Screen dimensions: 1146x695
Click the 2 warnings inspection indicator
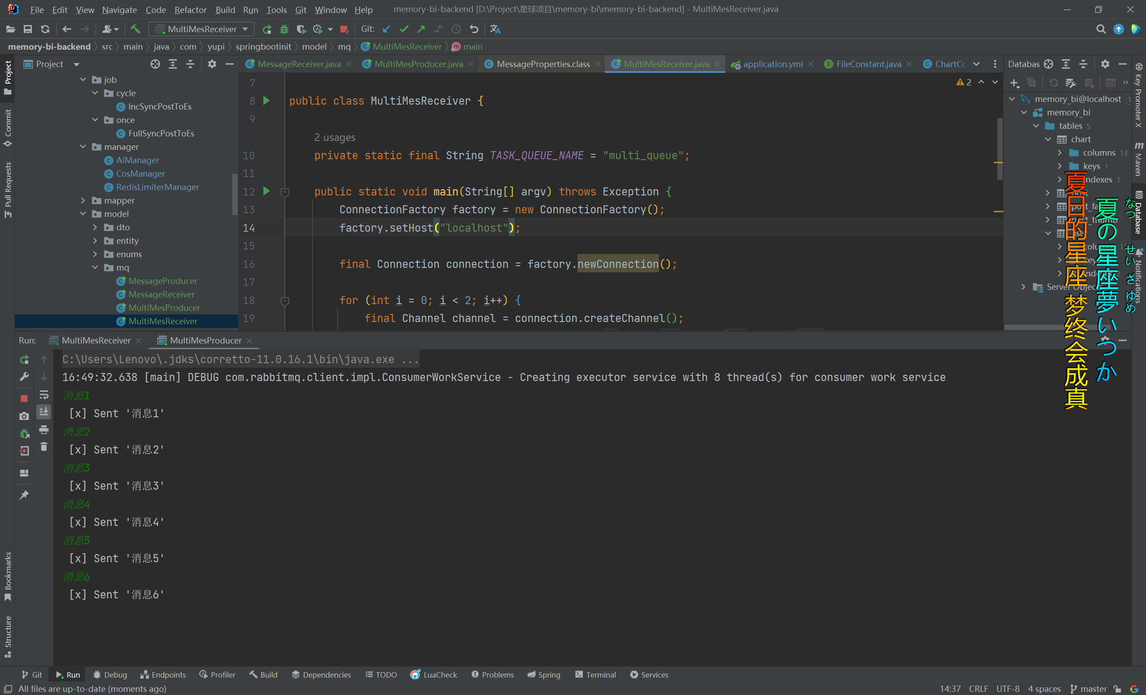coord(964,82)
